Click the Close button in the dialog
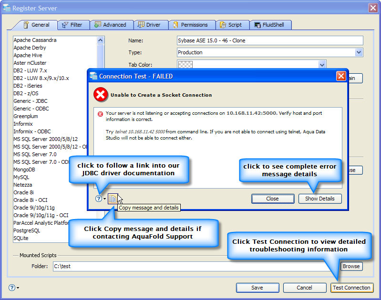This screenshot has width=381, height=300. tap(273, 199)
